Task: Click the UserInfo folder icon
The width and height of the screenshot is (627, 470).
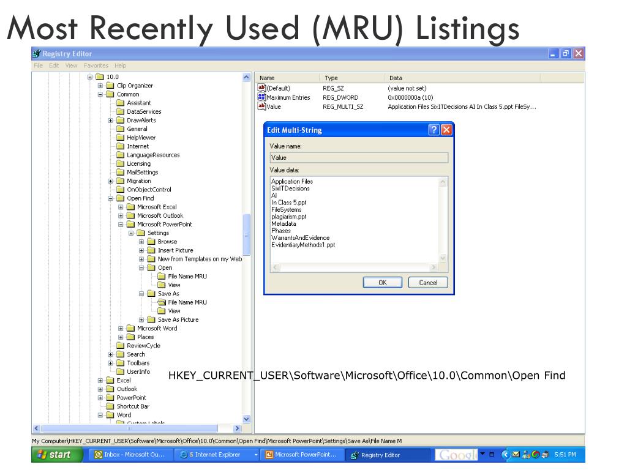Action: 120,371
